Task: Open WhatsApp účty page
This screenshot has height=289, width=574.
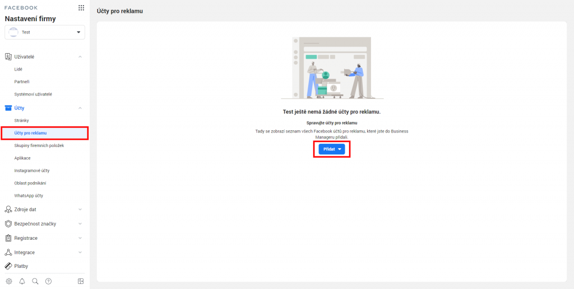Action: (x=29, y=196)
